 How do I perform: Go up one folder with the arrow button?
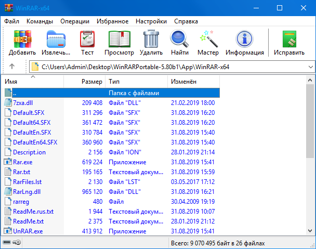pos(12,67)
